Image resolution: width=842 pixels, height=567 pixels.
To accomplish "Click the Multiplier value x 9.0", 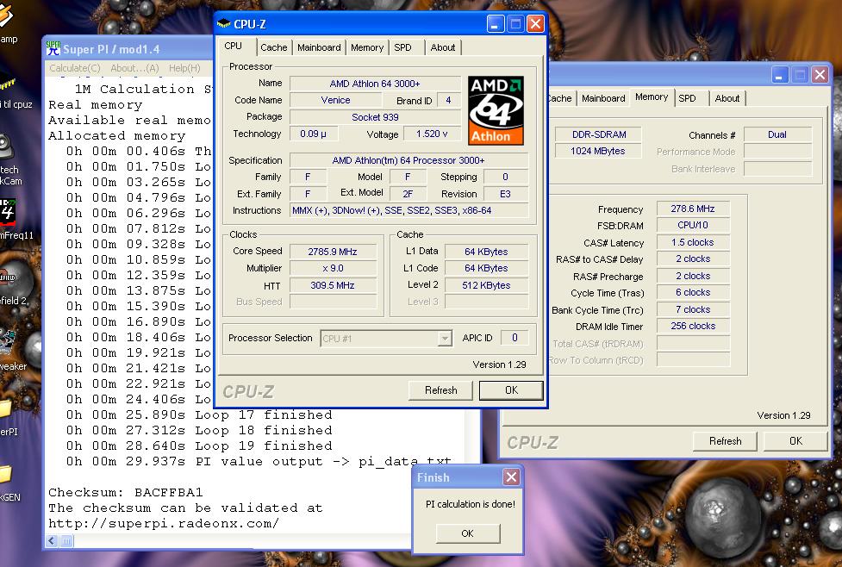I will 333,269.
